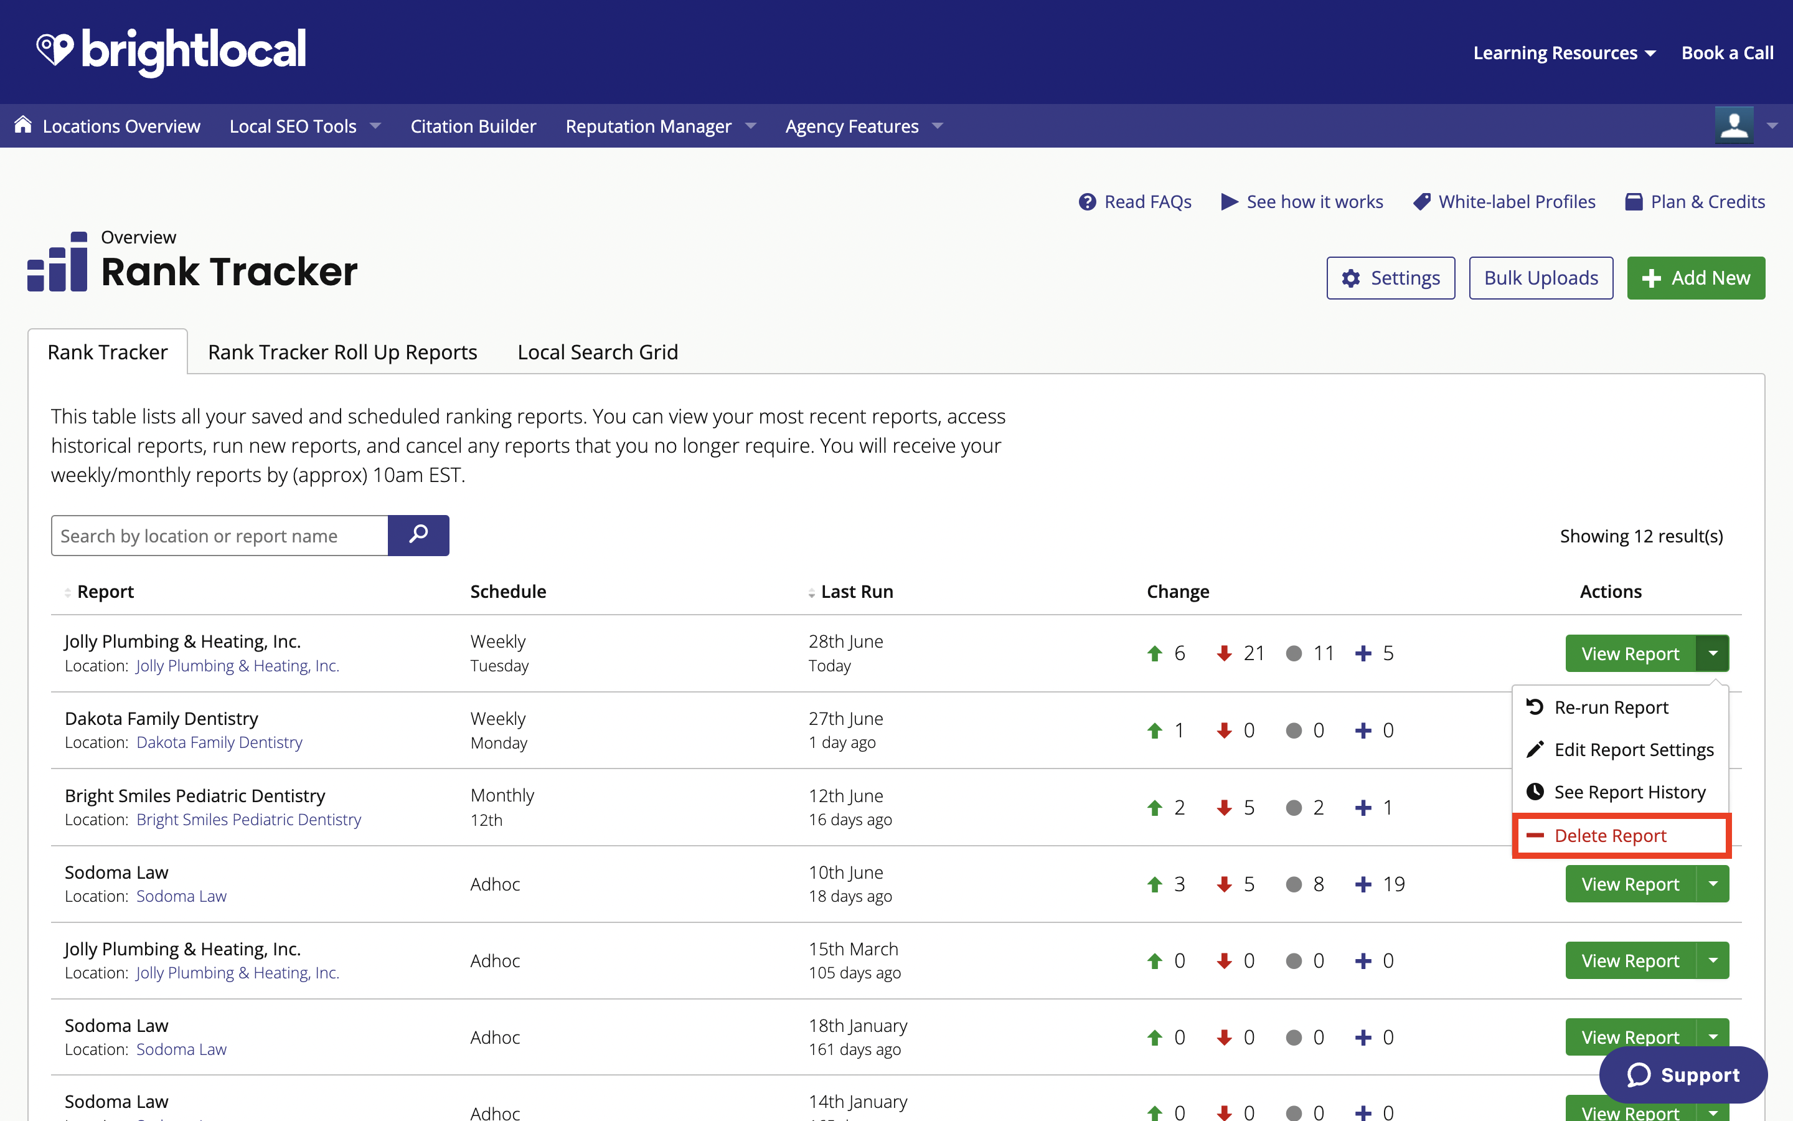Click the Re-run Report refresh icon

click(x=1535, y=707)
